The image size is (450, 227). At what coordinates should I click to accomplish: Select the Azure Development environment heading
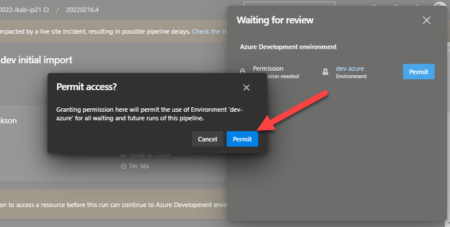tap(288, 47)
